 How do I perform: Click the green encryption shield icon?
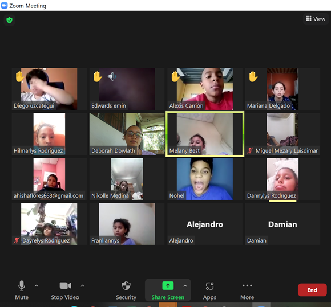9,21
